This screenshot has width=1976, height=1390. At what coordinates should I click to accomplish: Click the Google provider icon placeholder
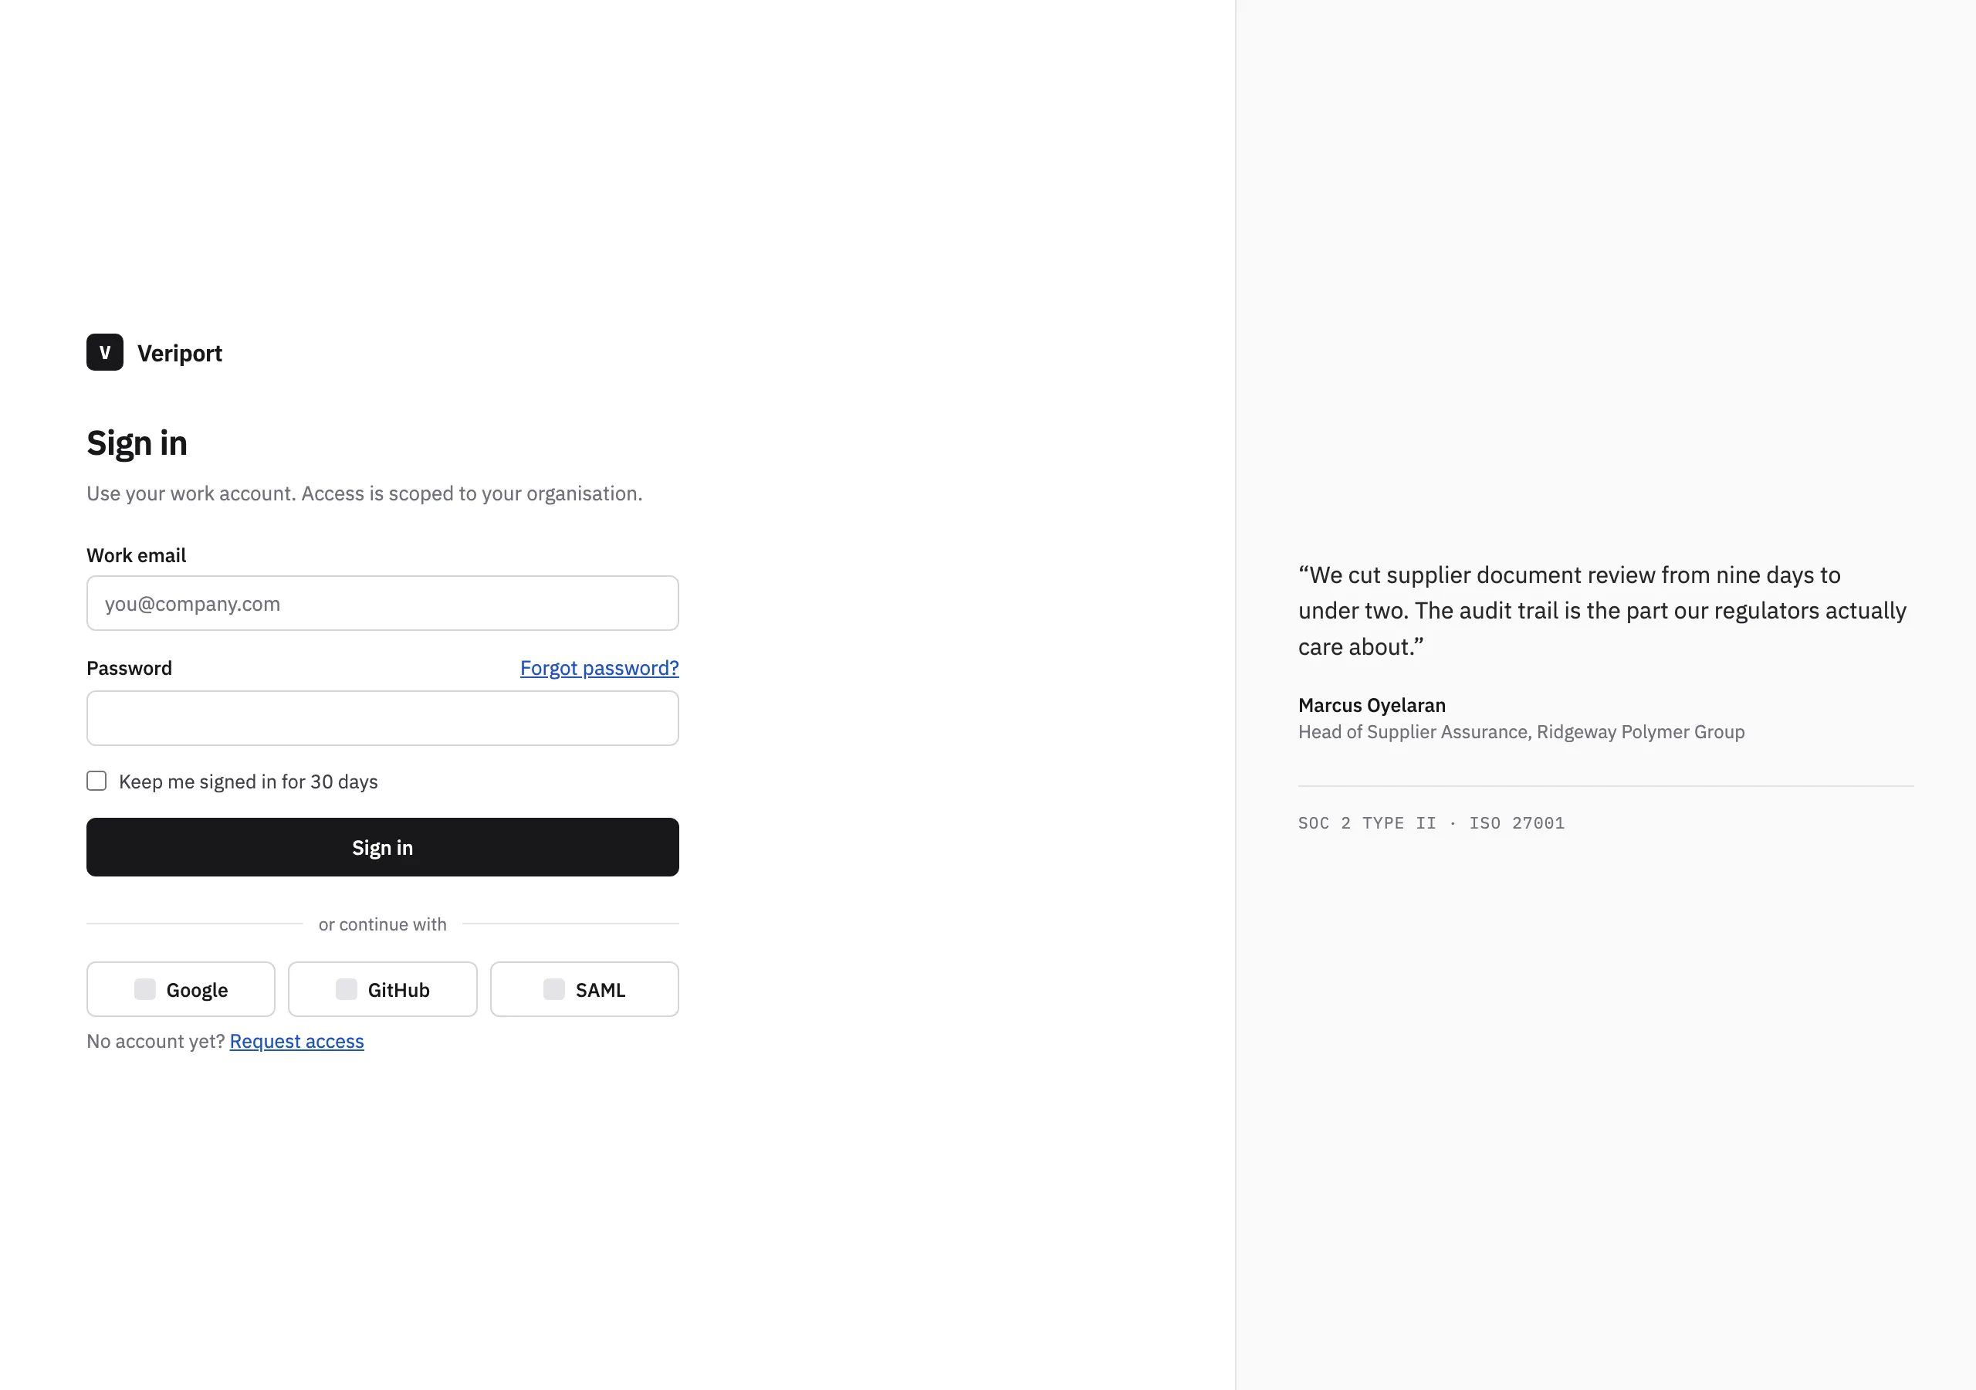click(144, 988)
